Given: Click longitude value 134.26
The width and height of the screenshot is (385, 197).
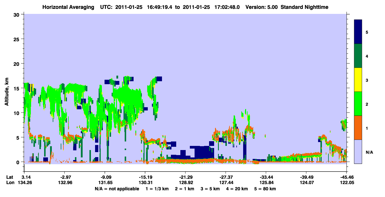Looking at the screenshot, I should 24,183.
